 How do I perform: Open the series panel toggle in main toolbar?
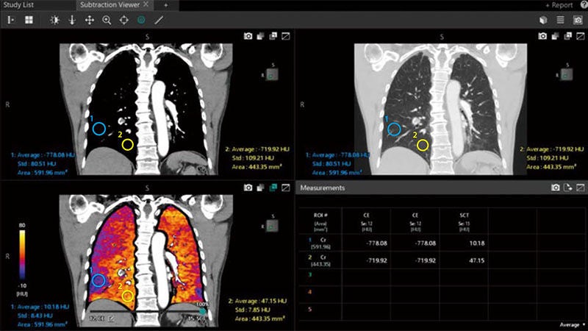pyautogui.click(x=11, y=20)
